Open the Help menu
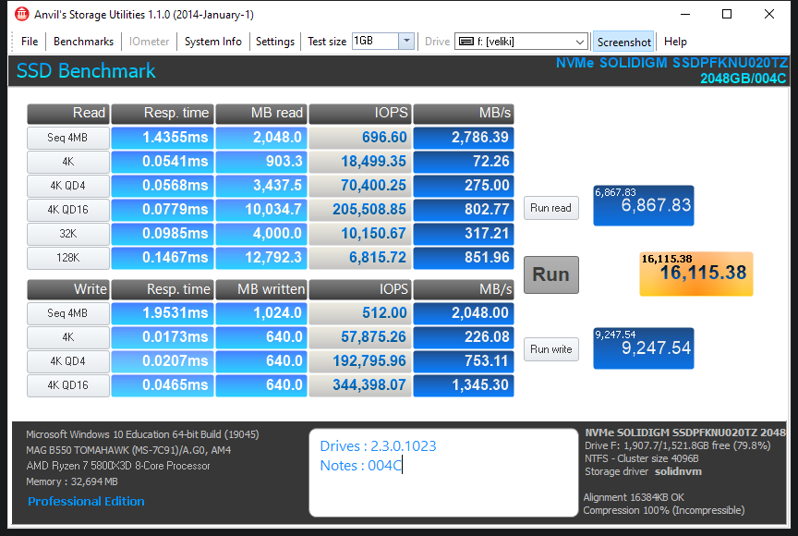 click(675, 41)
